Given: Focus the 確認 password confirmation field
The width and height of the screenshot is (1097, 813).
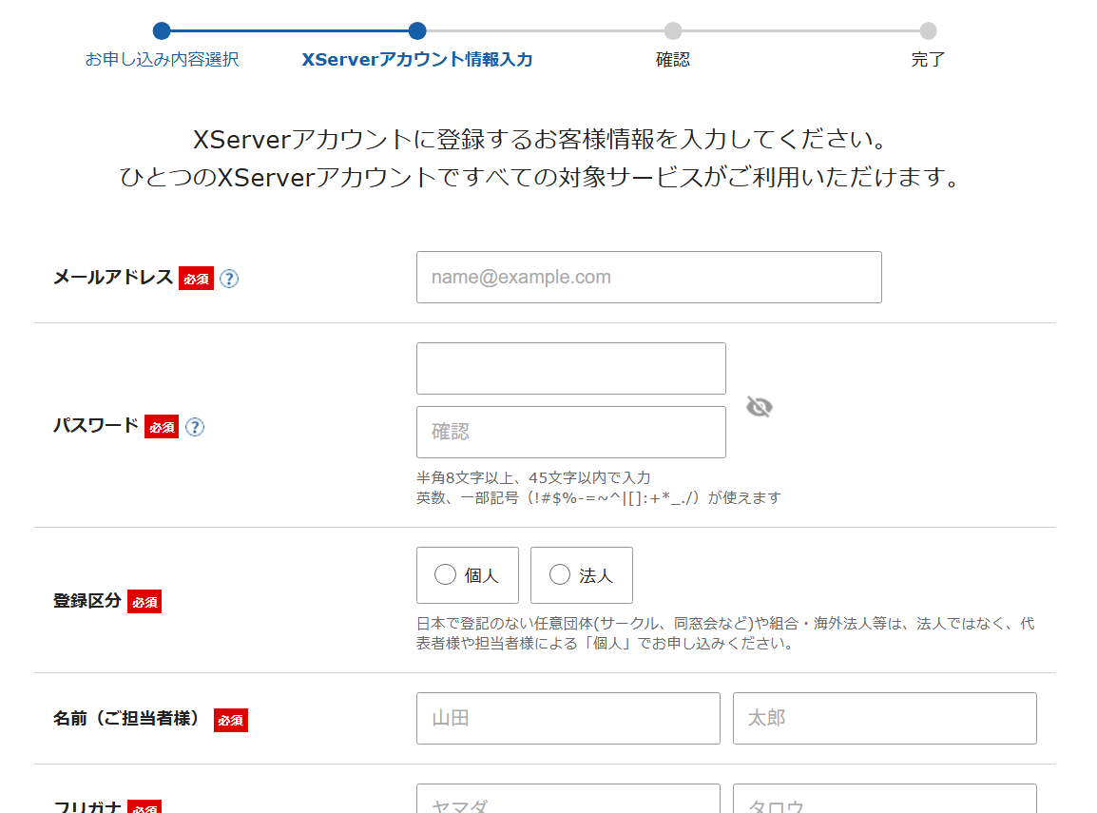Looking at the screenshot, I should [571, 432].
